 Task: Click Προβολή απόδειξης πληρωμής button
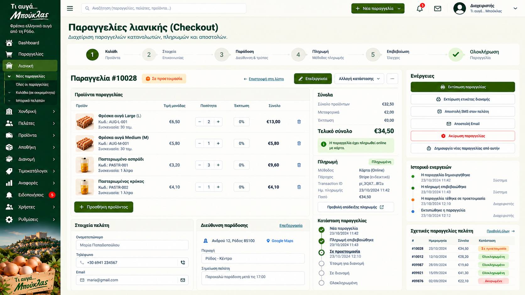[x=356, y=207]
